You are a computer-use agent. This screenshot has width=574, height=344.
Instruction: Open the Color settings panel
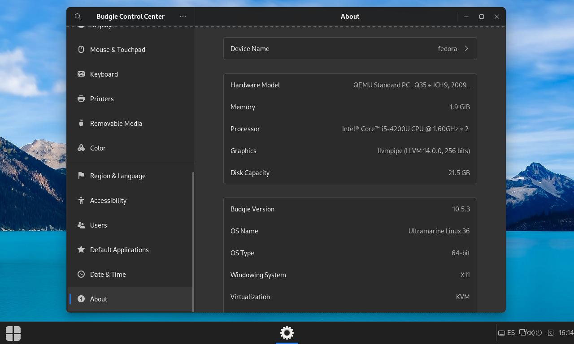coord(130,148)
